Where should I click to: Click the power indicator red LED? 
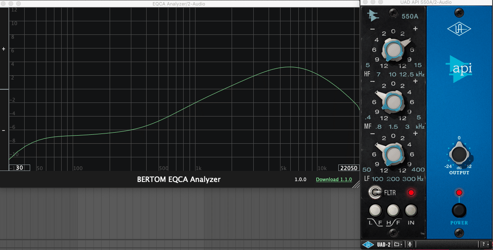coord(459,193)
